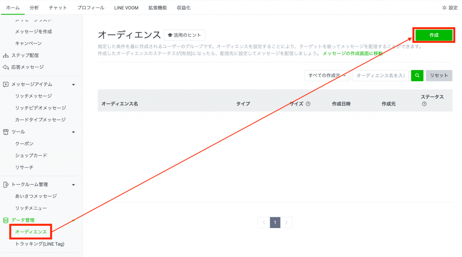This screenshot has width=462, height=257.
Task: Click the graduation-cap icon in 活用のヒント
Action: pos(170,35)
